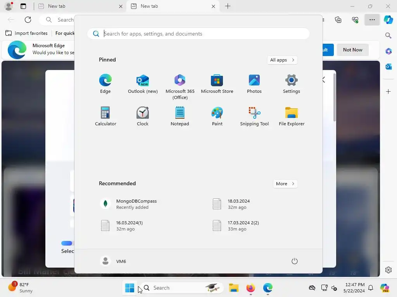The width and height of the screenshot is (397, 297).
Task: Open the Clock app
Action: coord(143,116)
